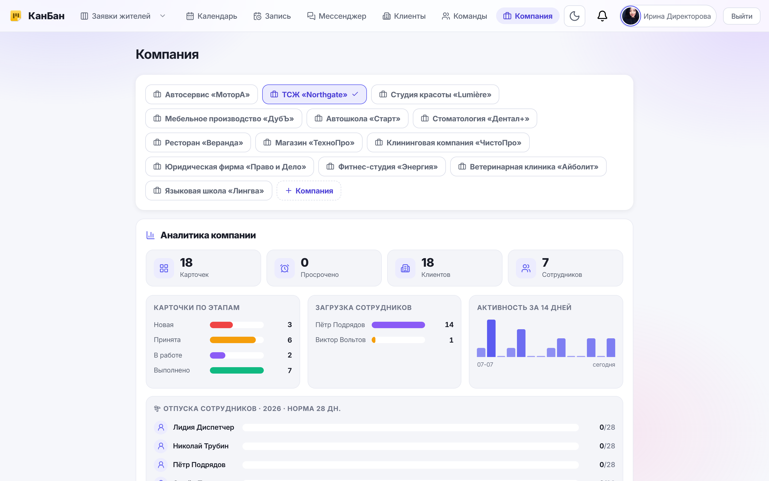Click the tallest bar in activity chart

491,338
